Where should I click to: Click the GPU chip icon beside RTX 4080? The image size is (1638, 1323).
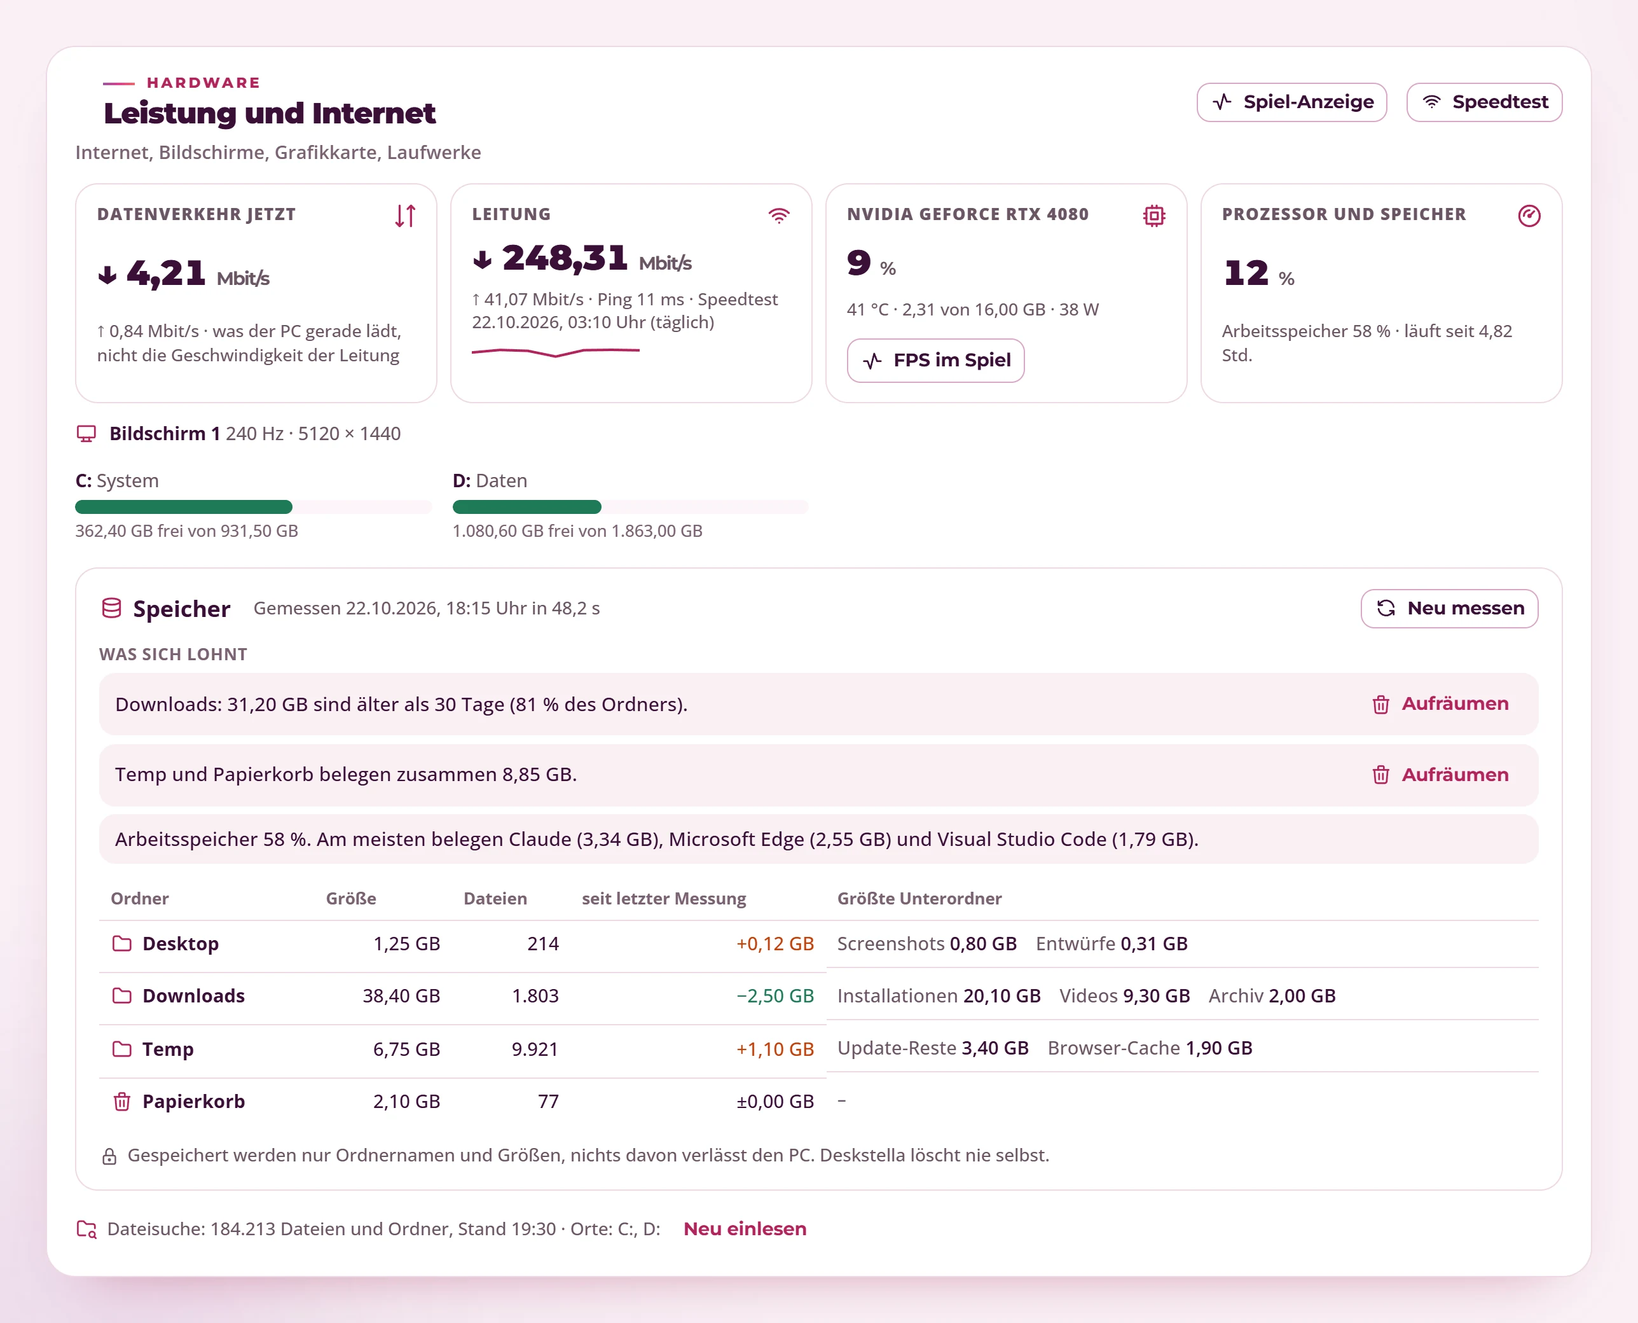1153,216
